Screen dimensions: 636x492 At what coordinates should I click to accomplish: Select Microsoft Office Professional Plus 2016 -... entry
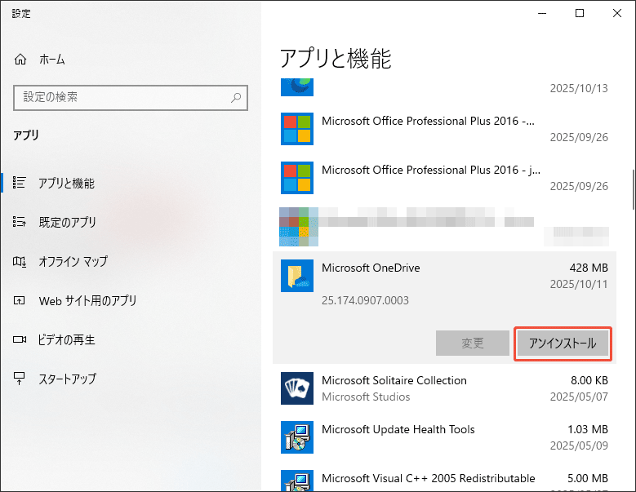(x=445, y=129)
